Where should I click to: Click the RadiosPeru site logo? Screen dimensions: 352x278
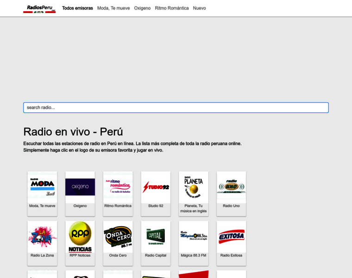point(39,9)
